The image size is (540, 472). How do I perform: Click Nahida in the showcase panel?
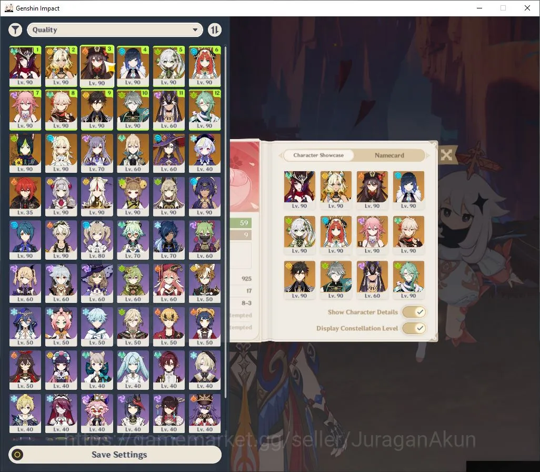click(299, 235)
